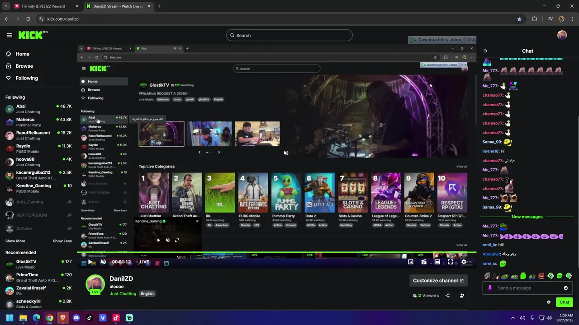Open the Maherco channel in Following list
The height and width of the screenshot is (325, 579).
[38, 122]
